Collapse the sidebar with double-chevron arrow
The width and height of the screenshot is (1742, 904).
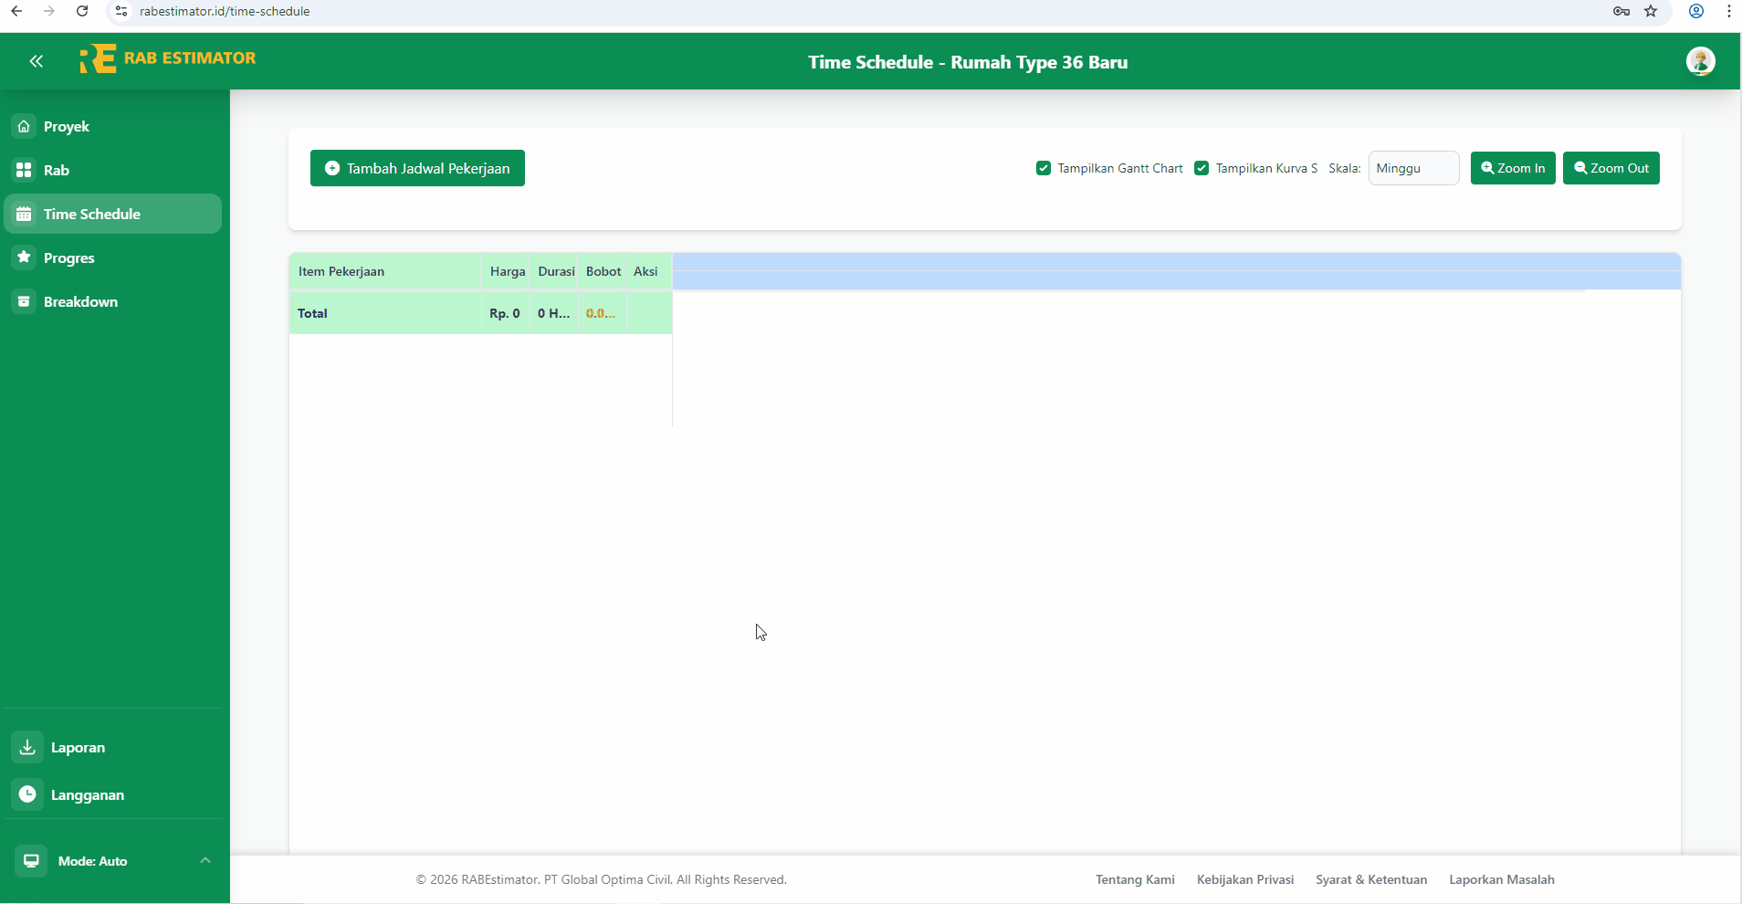37,61
